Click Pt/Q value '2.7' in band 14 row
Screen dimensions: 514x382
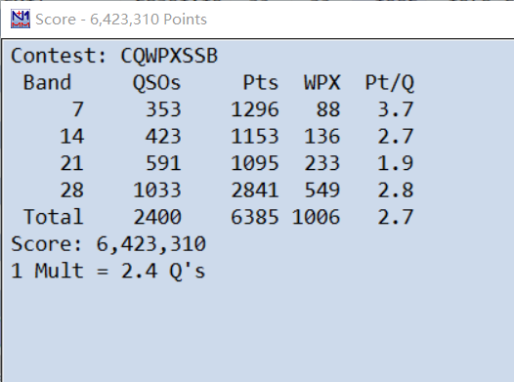pos(396,136)
